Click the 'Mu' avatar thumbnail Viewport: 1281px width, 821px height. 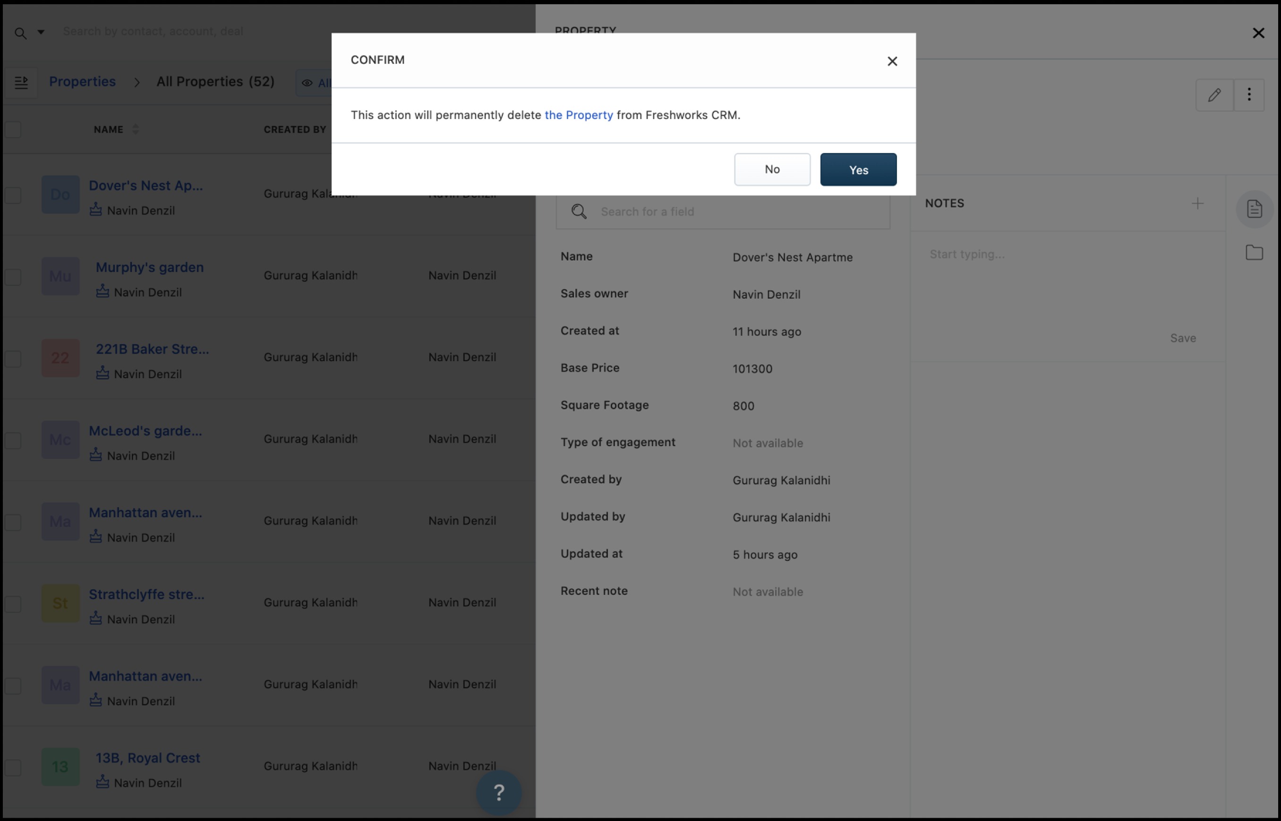click(60, 276)
